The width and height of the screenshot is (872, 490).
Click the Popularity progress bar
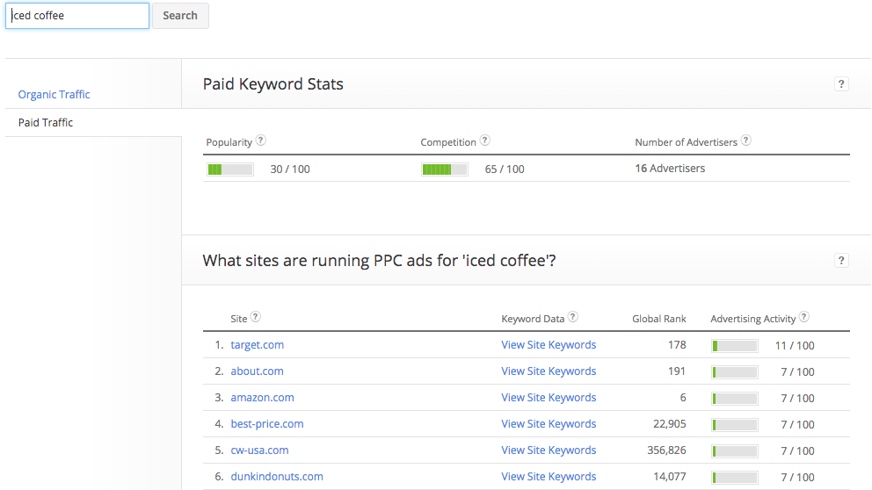point(230,169)
